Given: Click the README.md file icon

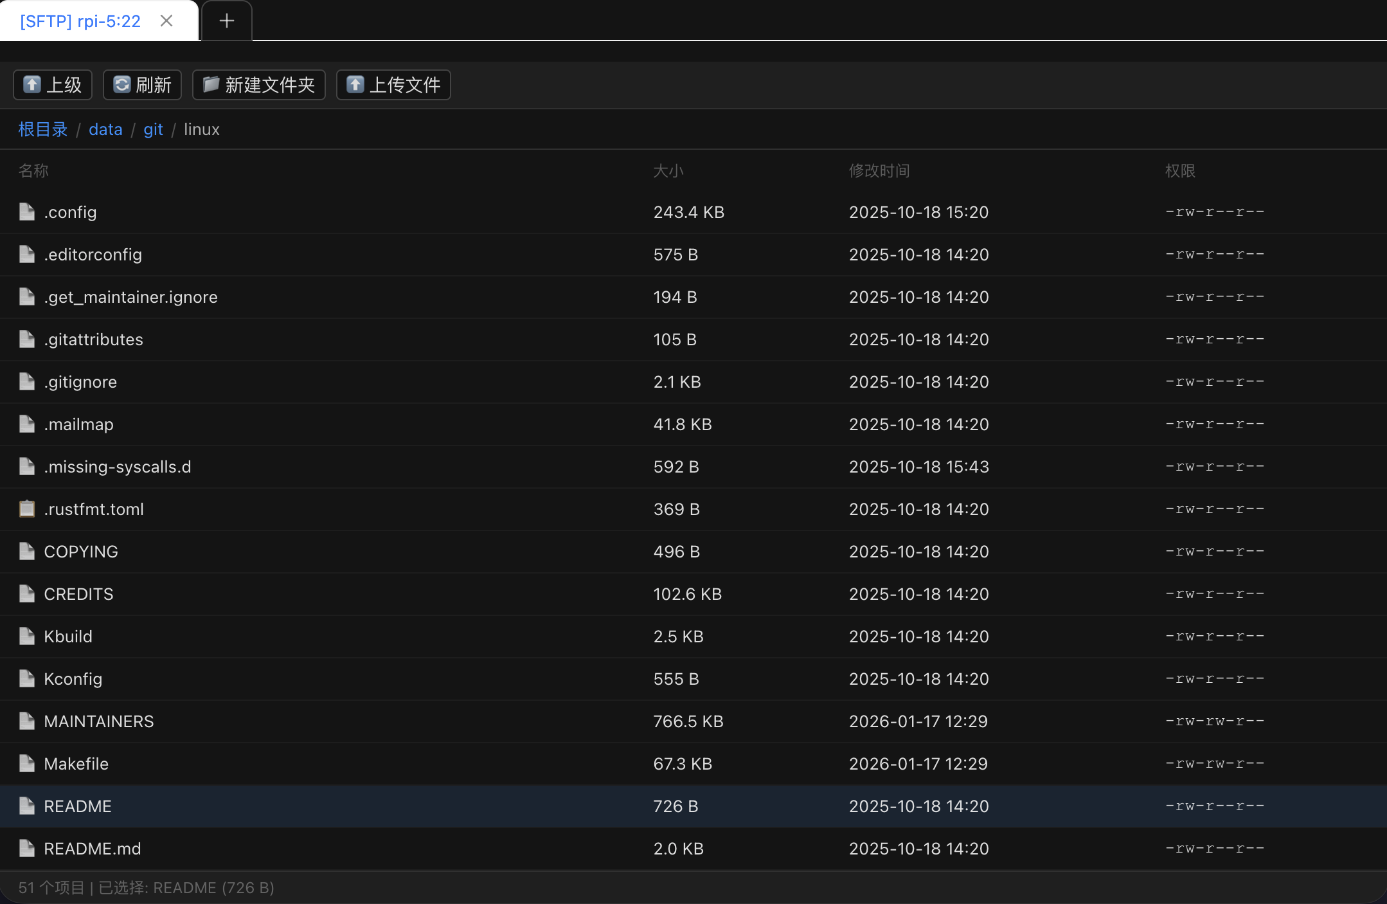Looking at the screenshot, I should 26,848.
